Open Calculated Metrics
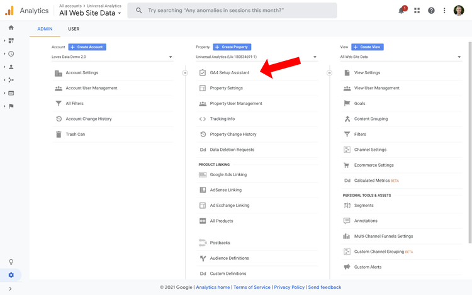 click(x=372, y=181)
